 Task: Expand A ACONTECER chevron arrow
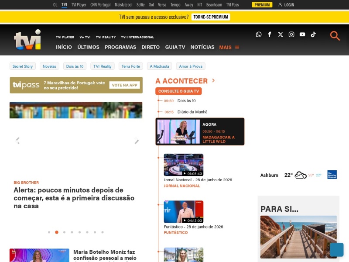pyautogui.click(x=213, y=80)
